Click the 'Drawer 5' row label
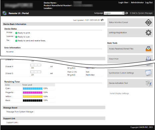Viewport: 155px width, 130px height. coord(9,73)
